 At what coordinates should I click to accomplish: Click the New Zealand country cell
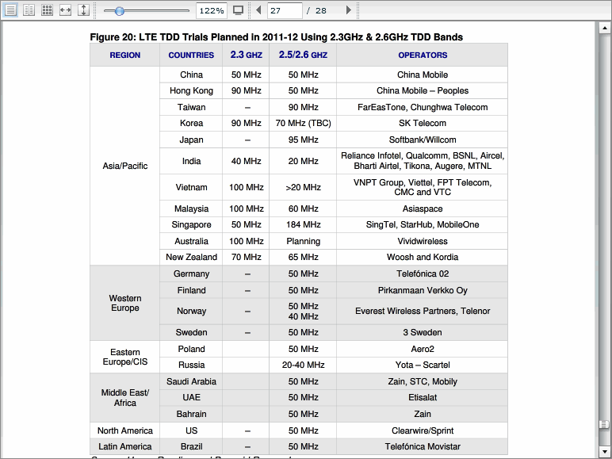(191, 257)
